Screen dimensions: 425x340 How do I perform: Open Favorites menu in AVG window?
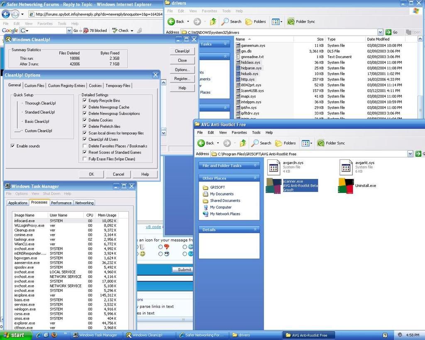click(239, 132)
